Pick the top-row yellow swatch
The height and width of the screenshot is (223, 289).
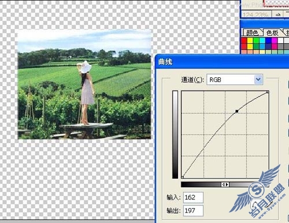(250, 40)
